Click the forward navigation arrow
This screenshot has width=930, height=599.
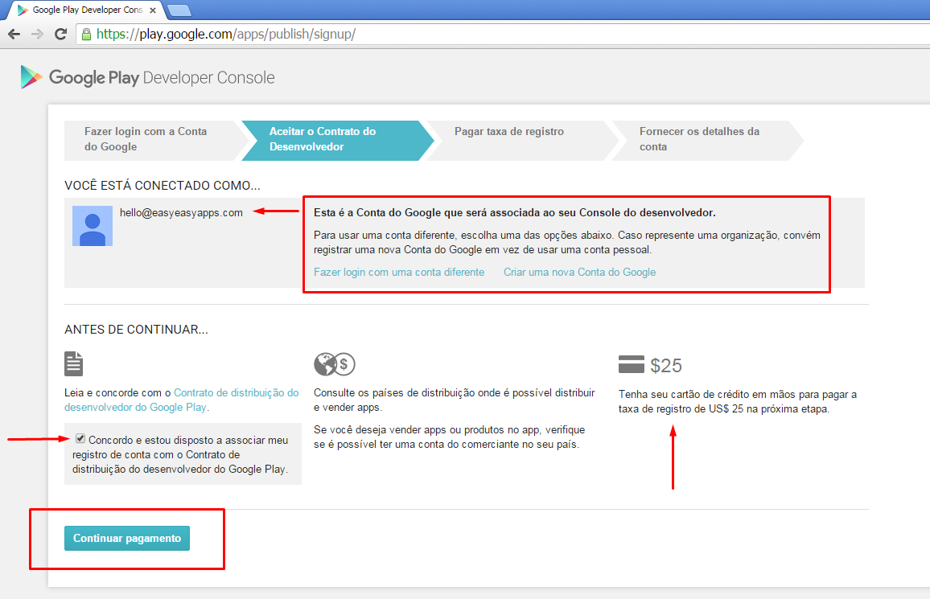[37, 34]
